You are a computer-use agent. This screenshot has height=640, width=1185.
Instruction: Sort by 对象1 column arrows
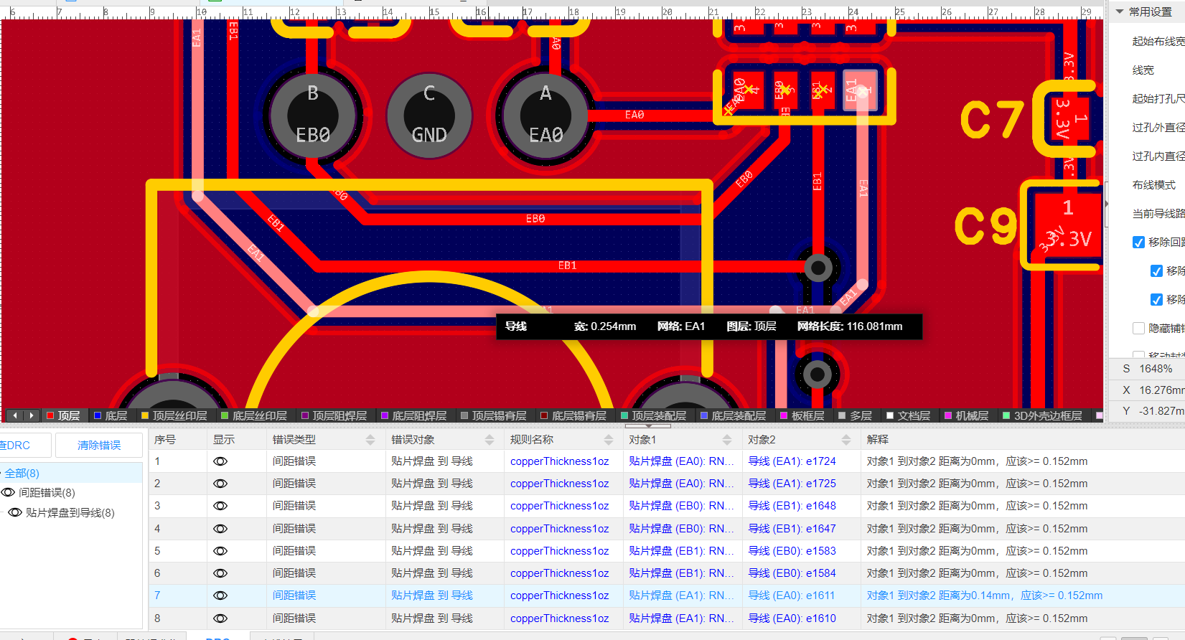coord(727,439)
